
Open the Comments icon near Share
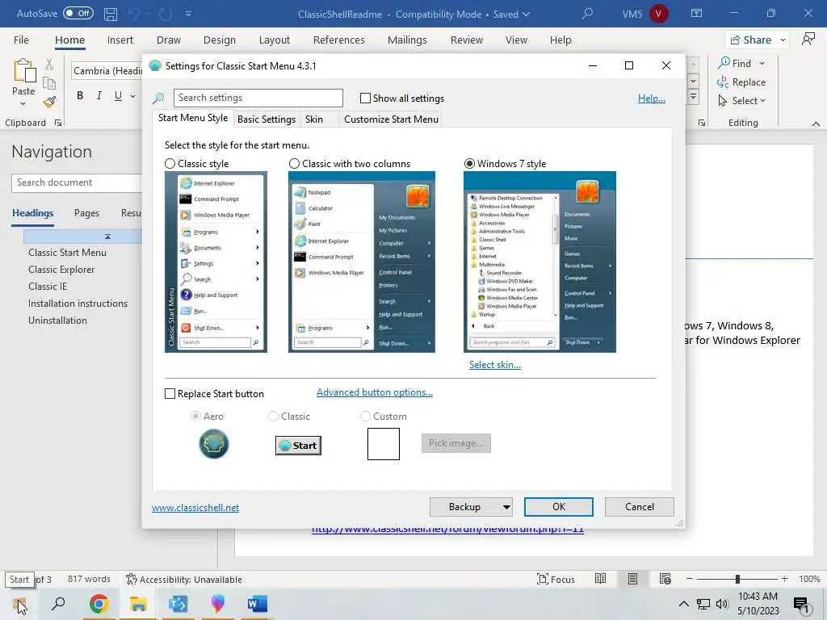point(808,40)
